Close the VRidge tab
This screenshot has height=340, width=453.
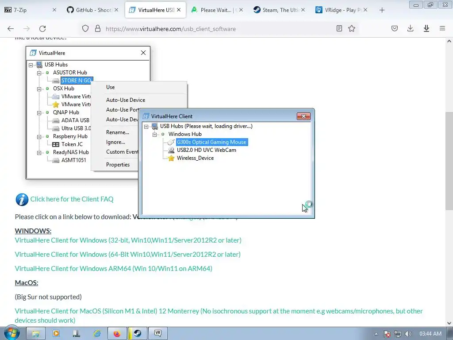click(x=365, y=10)
